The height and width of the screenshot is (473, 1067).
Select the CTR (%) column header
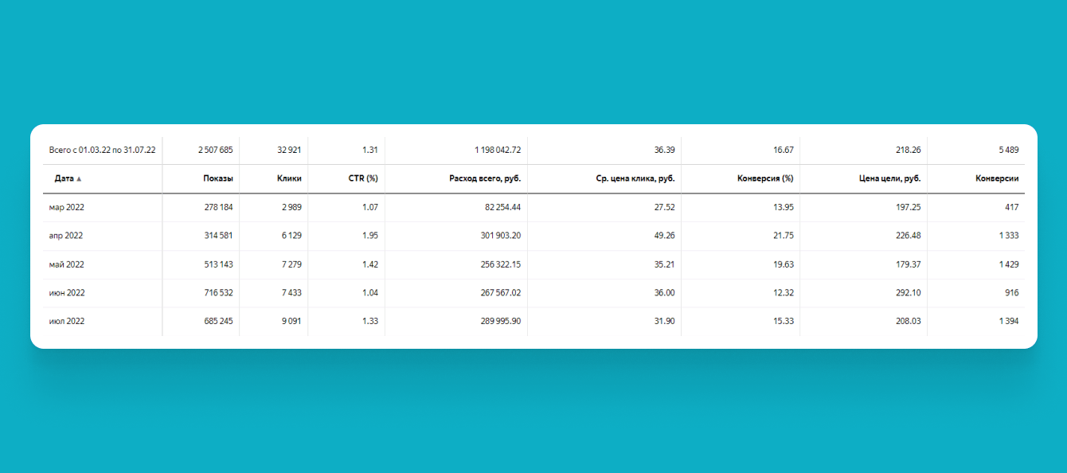tap(363, 178)
